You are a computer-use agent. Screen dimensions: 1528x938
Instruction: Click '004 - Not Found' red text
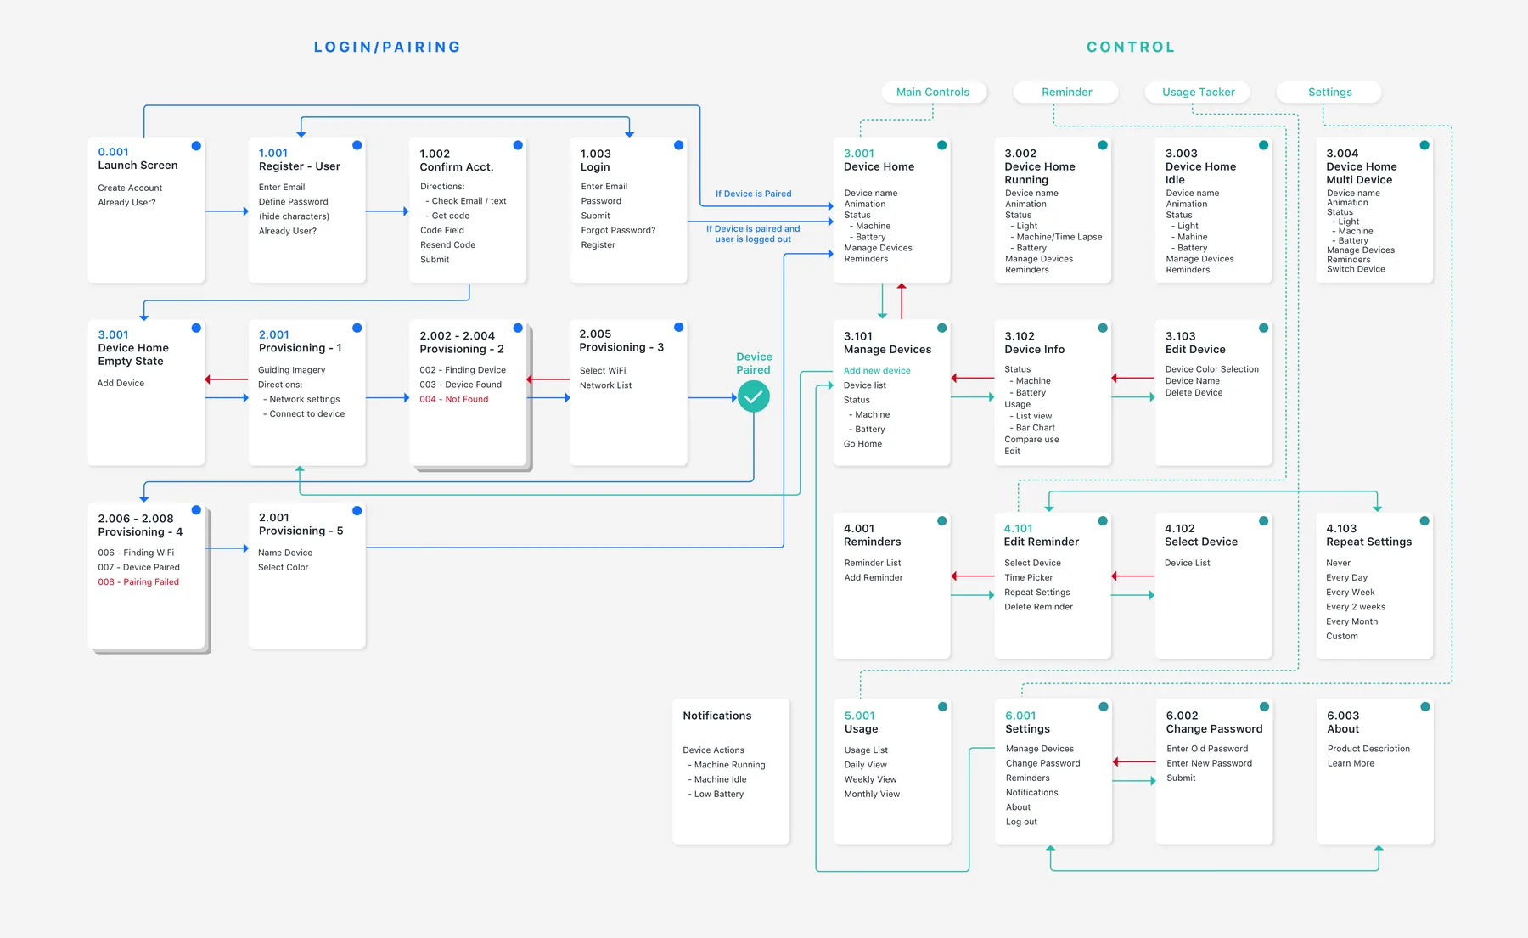(454, 399)
